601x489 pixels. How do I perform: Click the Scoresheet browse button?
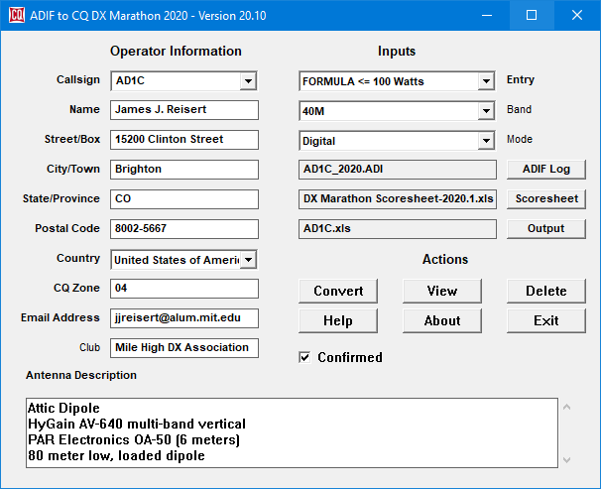545,199
